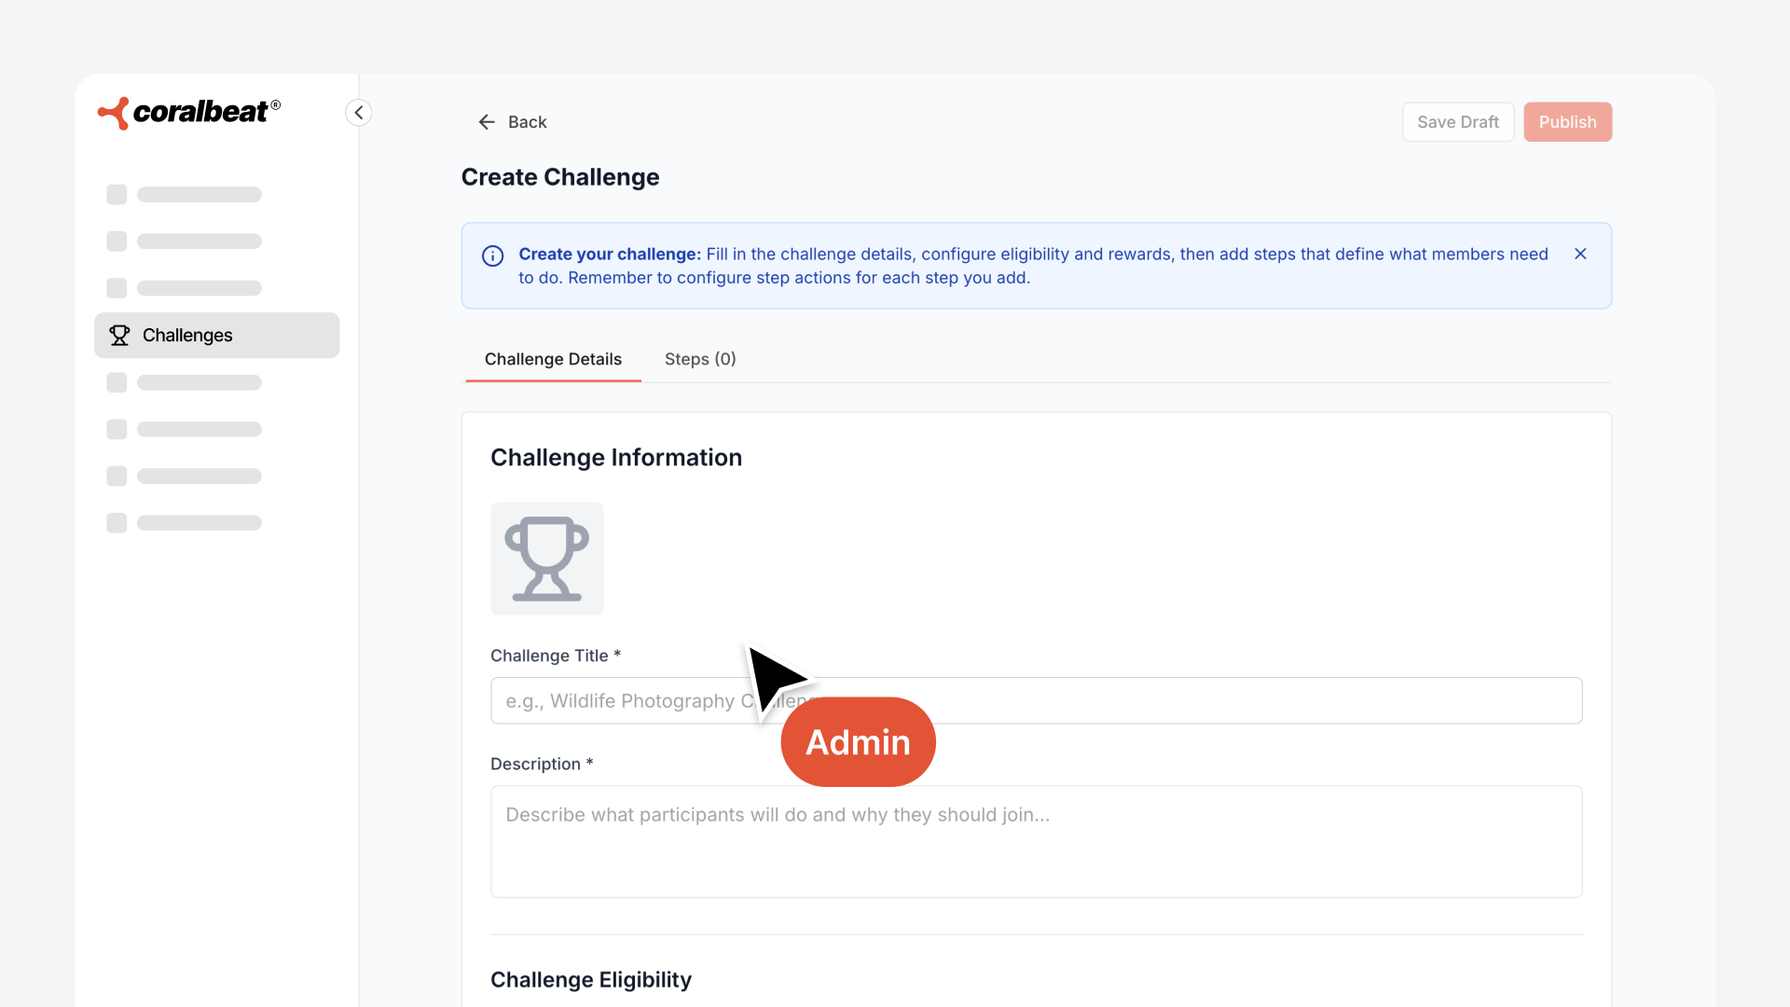
Task: Click the third placeholder sidebar item
Action: tap(199, 288)
